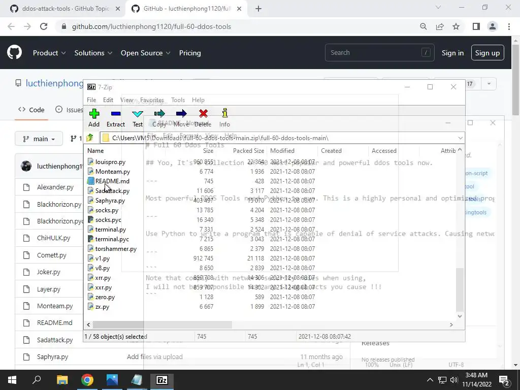Select README.md in 7-Zip list
Image resolution: width=520 pixels, height=390 pixels.
tap(112, 181)
